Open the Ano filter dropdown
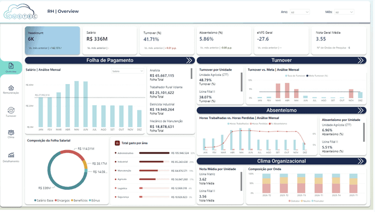375x212 pixels. point(299,12)
